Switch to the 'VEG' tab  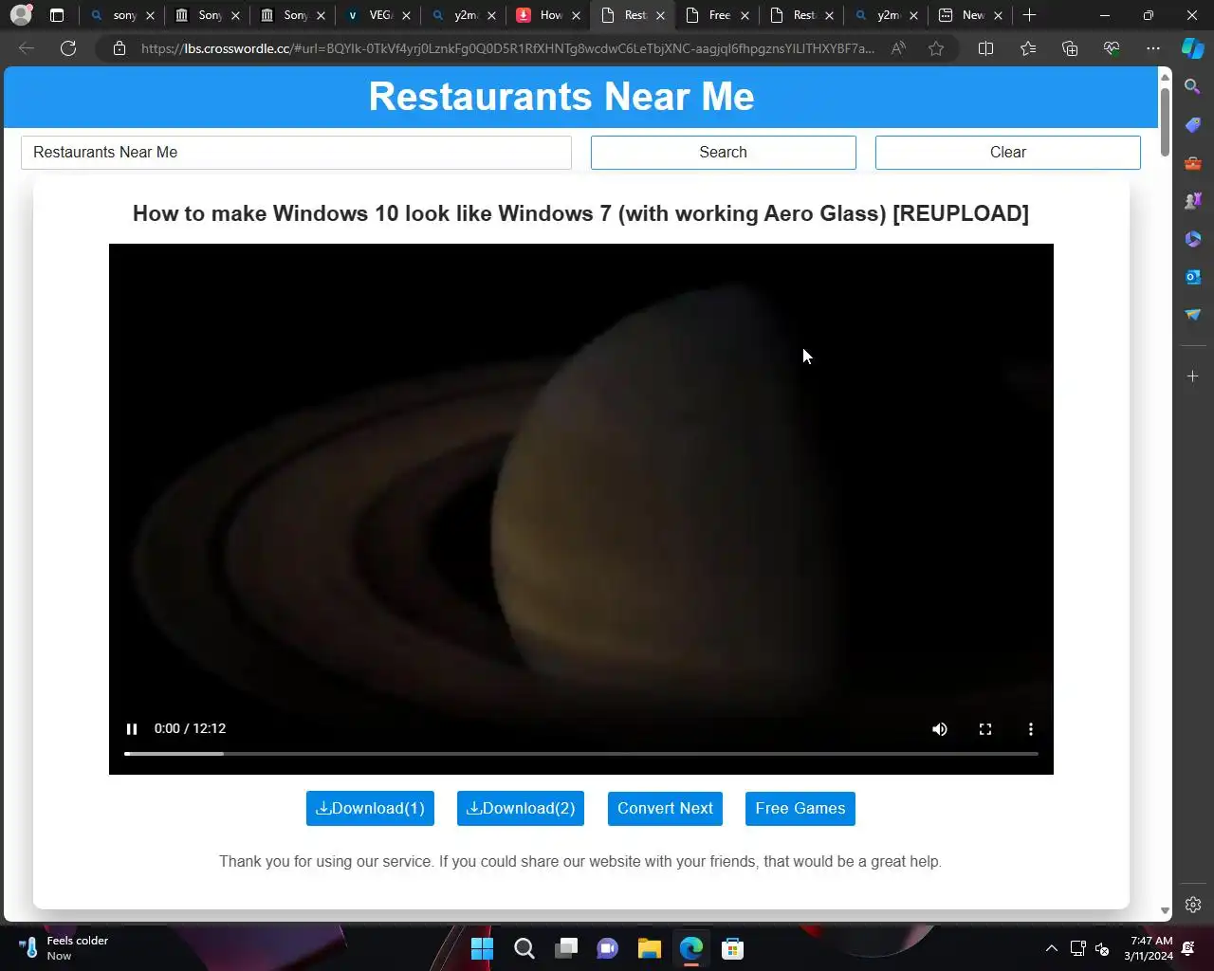[x=377, y=15]
